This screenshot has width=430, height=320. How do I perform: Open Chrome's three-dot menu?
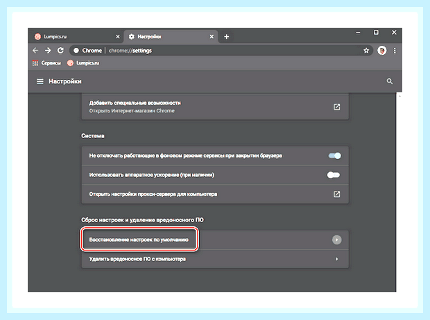395,51
